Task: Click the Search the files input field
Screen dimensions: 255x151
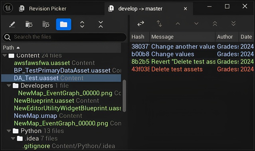Action: [64, 37]
